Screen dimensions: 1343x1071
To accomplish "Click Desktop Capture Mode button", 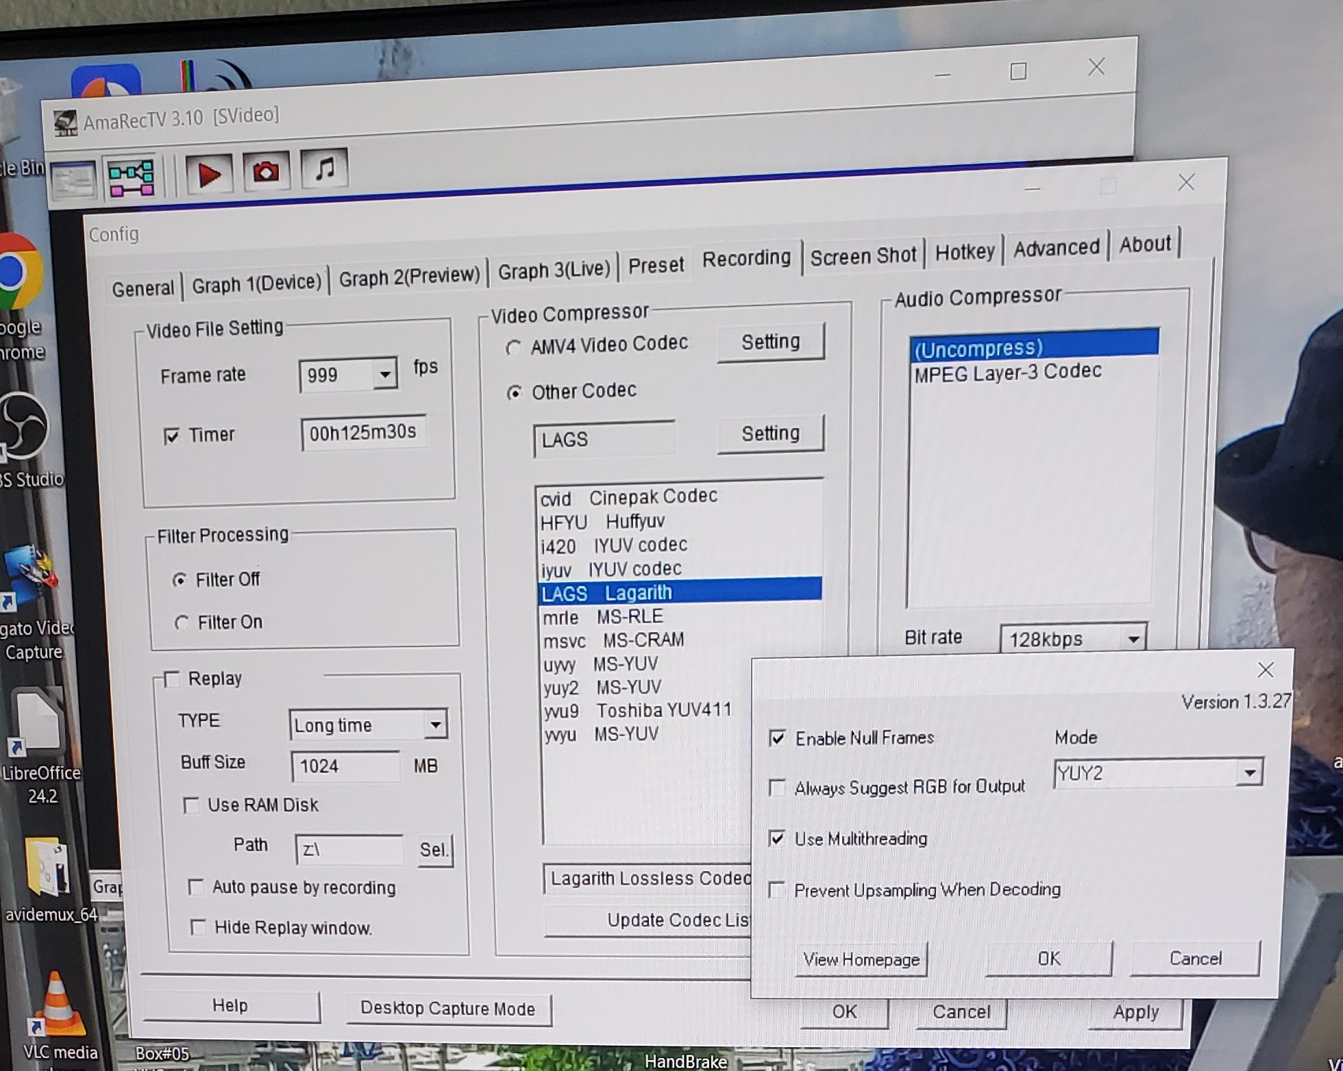I will (x=448, y=1009).
